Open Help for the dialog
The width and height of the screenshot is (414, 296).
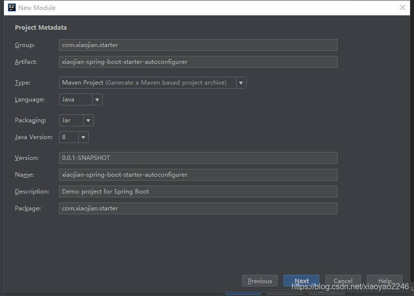385,281
